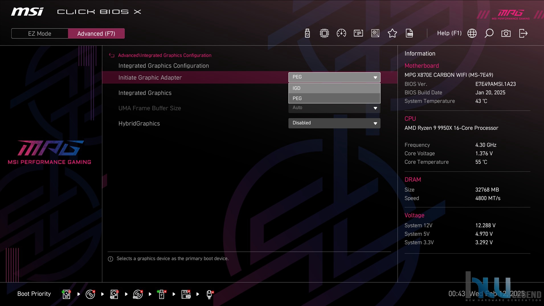Open the LOG file icon
The width and height of the screenshot is (544, 306).
pyautogui.click(x=409, y=33)
